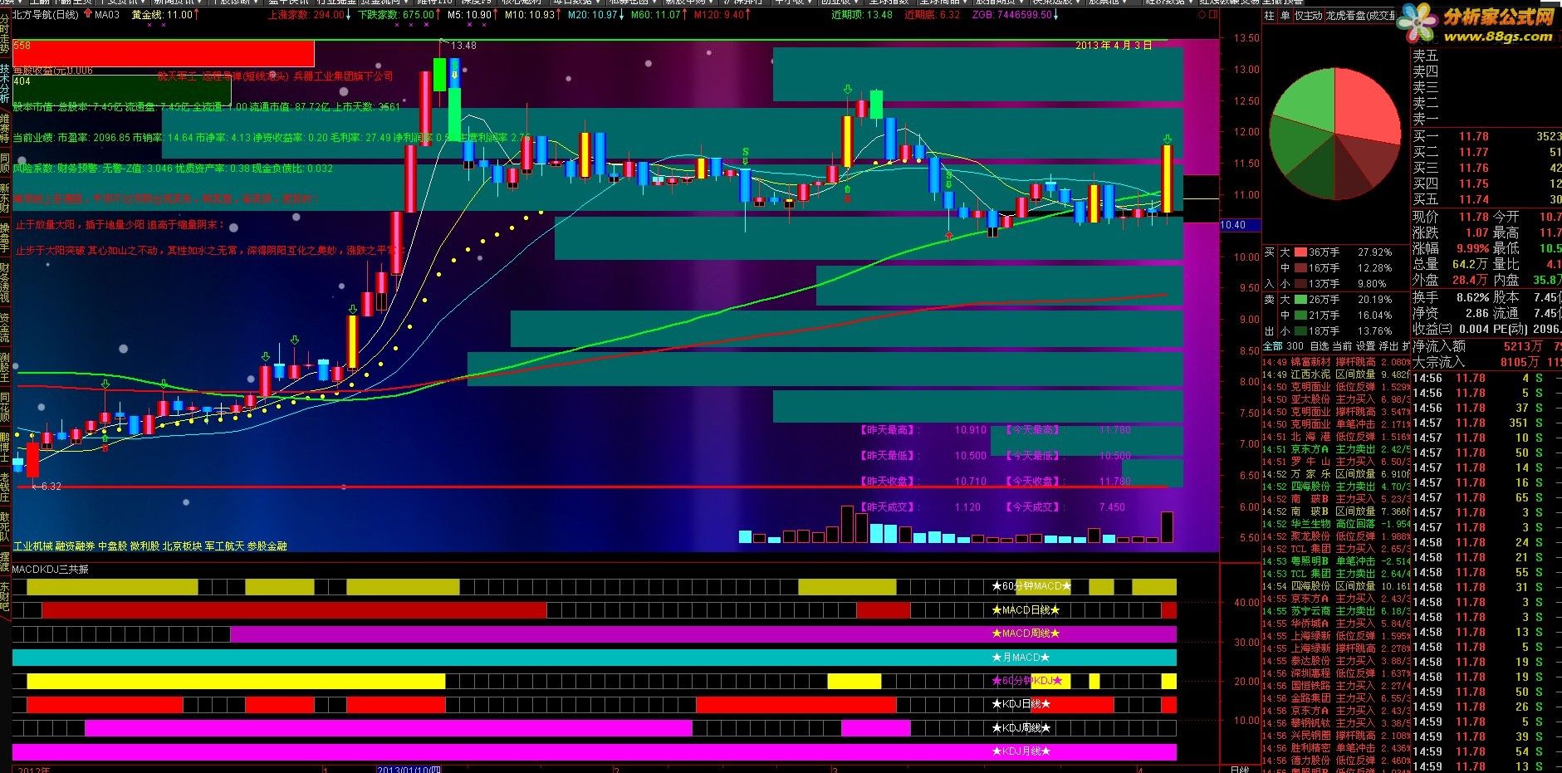This screenshot has height=773, width=1562.
Task: Open the 财务透视 sidebar tab
Action: pos(5,282)
